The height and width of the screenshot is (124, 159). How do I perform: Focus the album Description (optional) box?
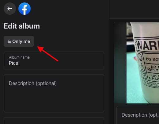[x=54, y=93]
